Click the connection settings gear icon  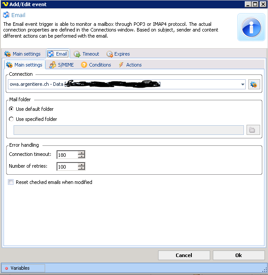pyautogui.click(x=254, y=85)
